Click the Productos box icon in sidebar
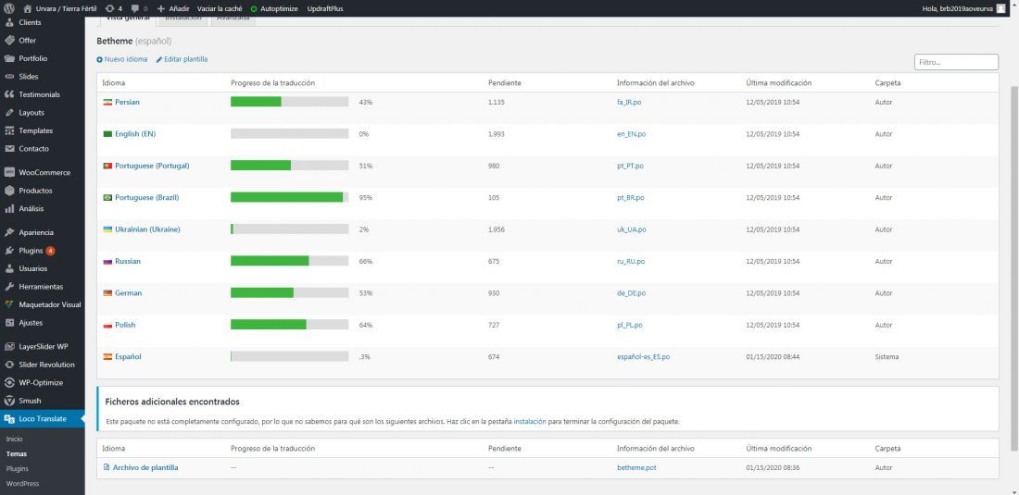This screenshot has width=1019, height=495. (9, 191)
